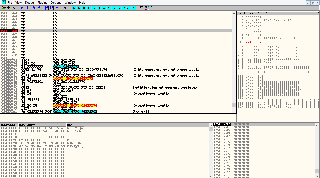Select the CALL FAR 67F0:94EF2FCE instruction

pyautogui.click(x=75, y=112)
